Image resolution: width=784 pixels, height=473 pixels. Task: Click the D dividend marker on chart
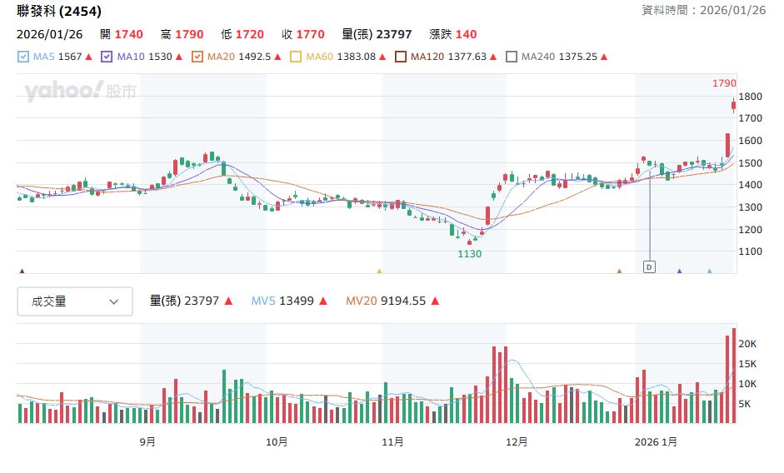(x=649, y=266)
